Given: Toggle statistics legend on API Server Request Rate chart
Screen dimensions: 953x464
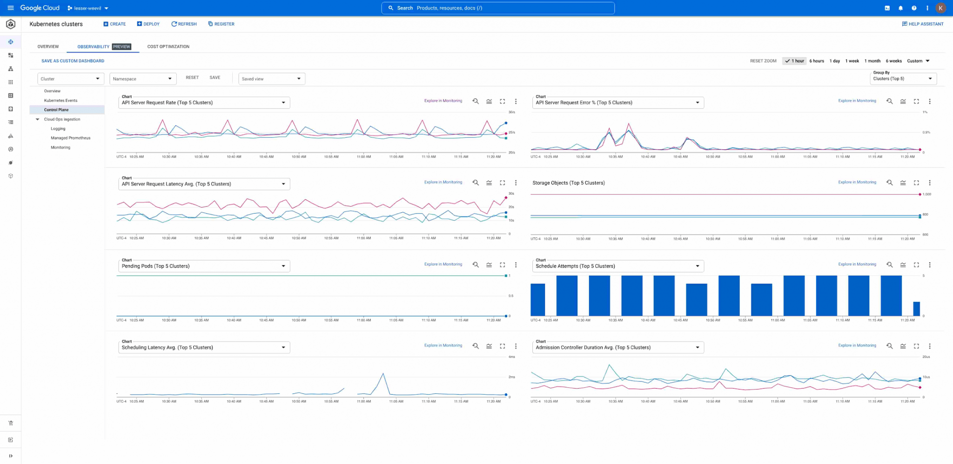Looking at the screenshot, I should 489,101.
